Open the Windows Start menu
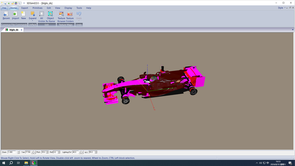This screenshot has width=295, height=166. (x=4, y=163)
